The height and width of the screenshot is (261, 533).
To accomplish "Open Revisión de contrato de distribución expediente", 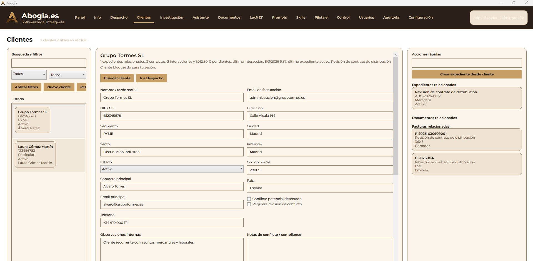I will click(466, 98).
